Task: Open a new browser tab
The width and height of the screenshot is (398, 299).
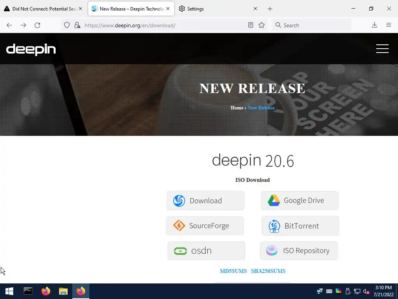Action: (270, 9)
